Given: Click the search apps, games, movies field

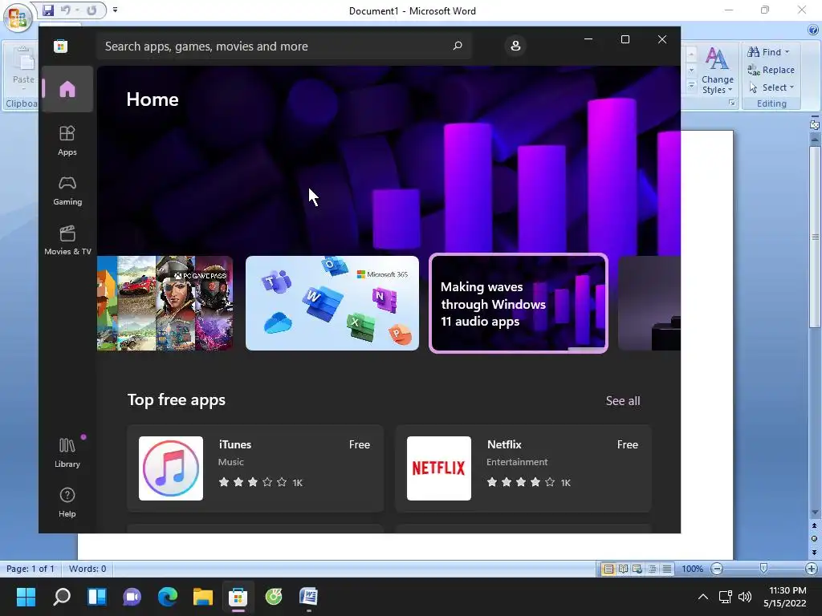Looking at the screenshot, I should click(283, 46).
